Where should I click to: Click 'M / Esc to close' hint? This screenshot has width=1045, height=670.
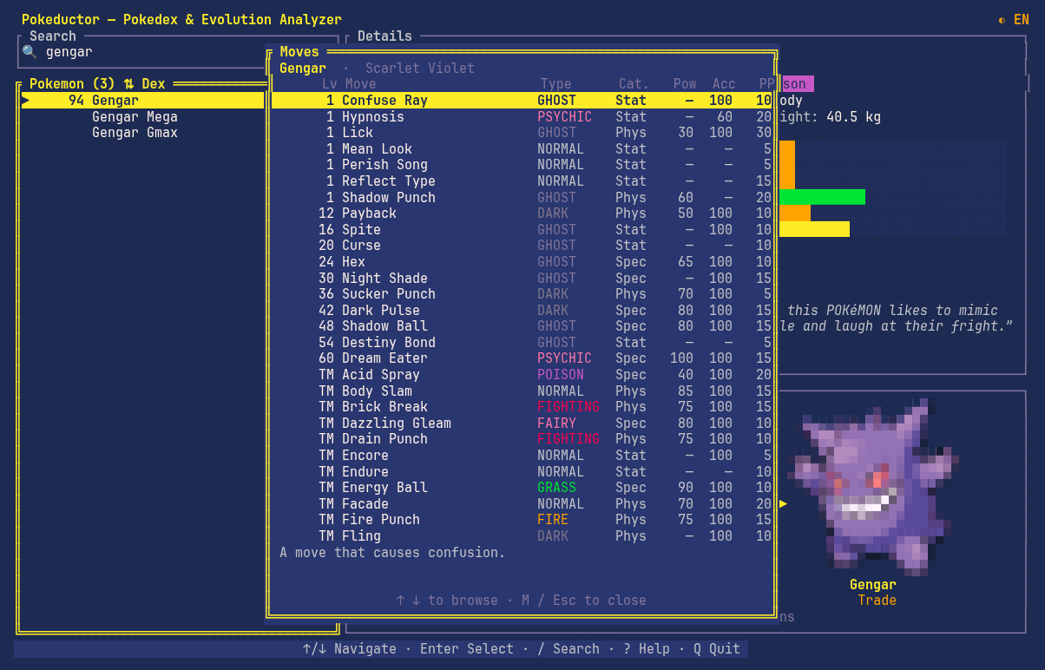click(584, 601)
